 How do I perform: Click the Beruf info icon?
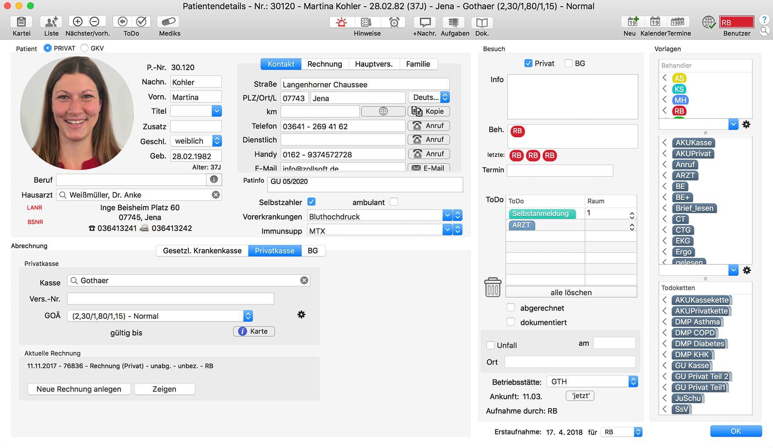tap(214, 179)
